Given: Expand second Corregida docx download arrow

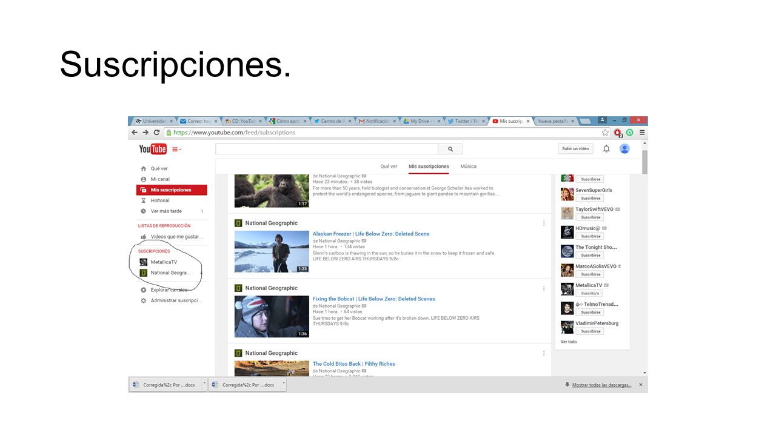Looking at the screenshot, I should click(284, 384).
